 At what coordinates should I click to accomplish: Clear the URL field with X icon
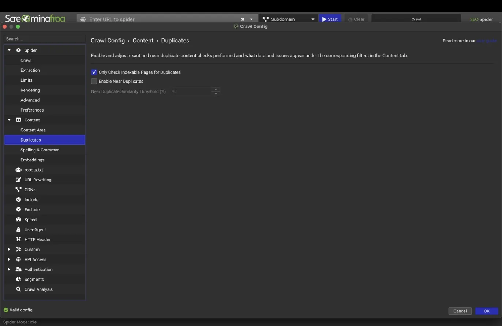(x=243, y=19)
